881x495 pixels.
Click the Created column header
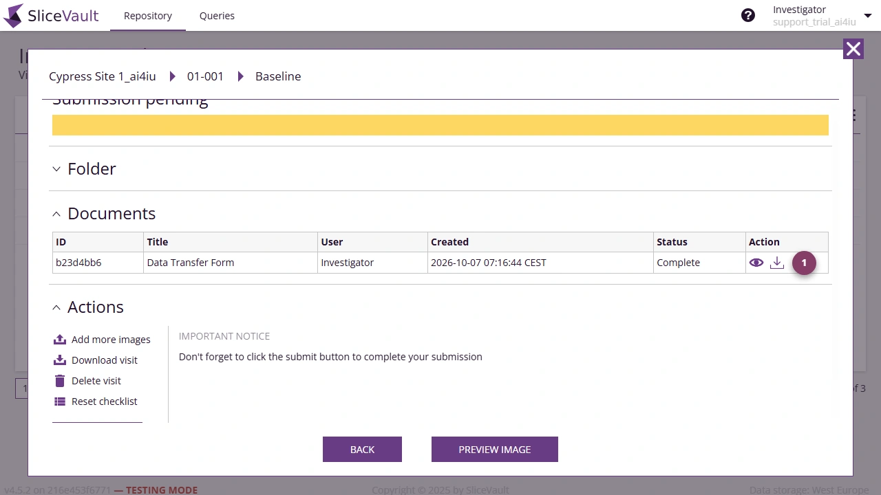(540, 242)
